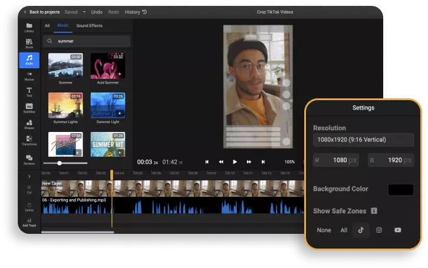This screenshot has height=268, width=428.
Task: Open the Saved dropdown arrow
Action: tap(84, 12)
